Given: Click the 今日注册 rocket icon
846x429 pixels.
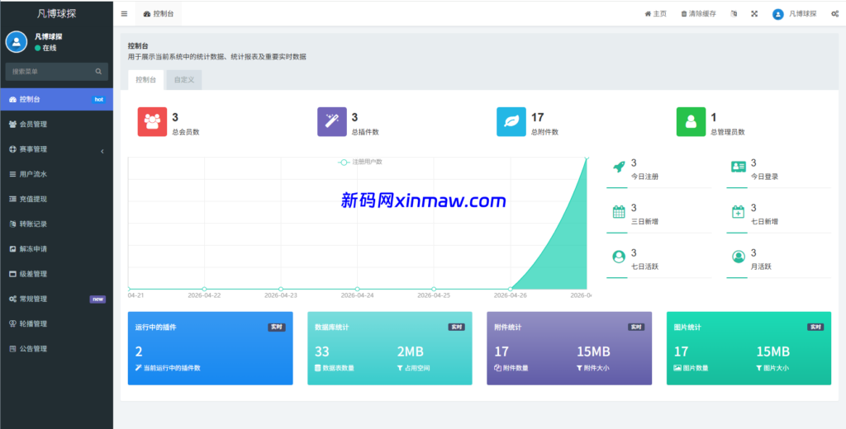Looking at the screenshot, I should 619,167.
